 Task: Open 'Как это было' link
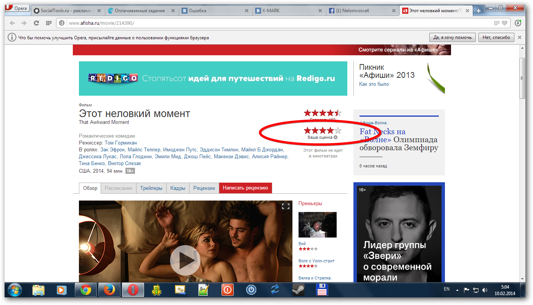[x=374, y=84]
